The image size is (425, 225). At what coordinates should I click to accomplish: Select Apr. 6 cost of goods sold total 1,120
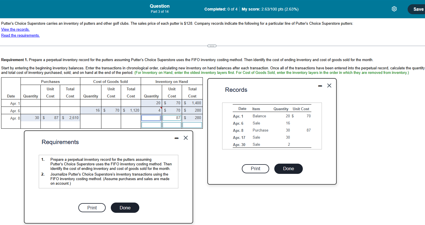tap(131, 111)
